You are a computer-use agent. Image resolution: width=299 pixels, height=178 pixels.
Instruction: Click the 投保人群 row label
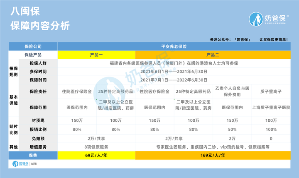point(38,63)
